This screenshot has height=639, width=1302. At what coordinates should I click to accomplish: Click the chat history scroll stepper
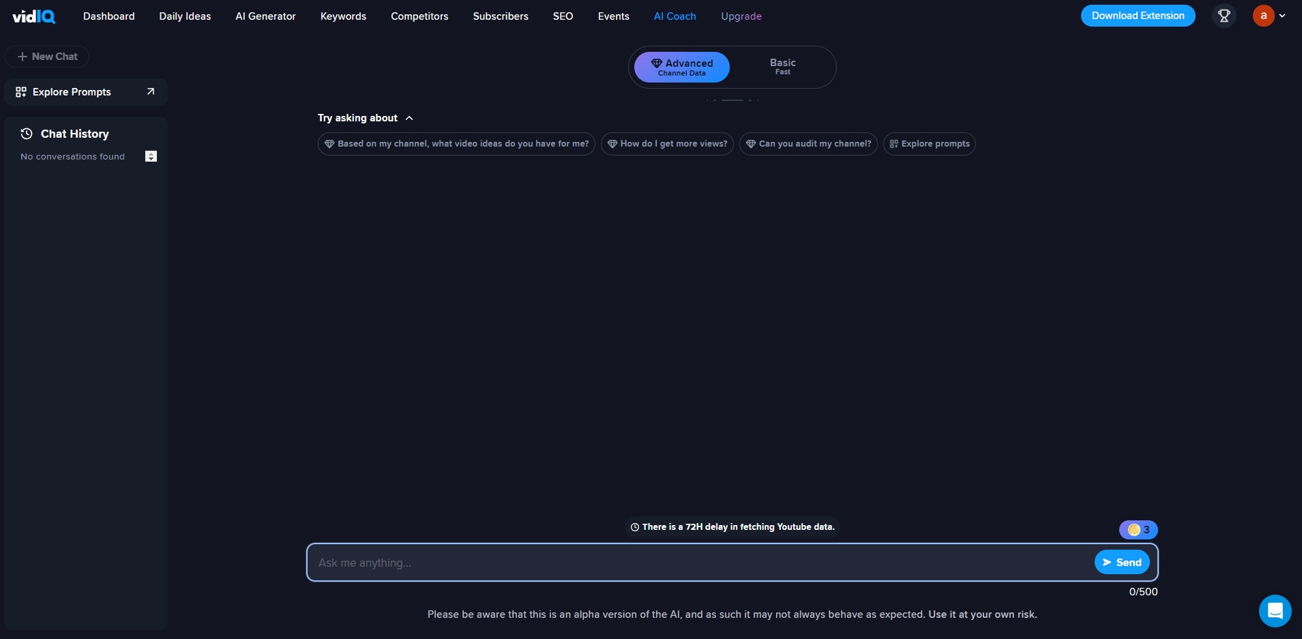[x=151, y=156]
